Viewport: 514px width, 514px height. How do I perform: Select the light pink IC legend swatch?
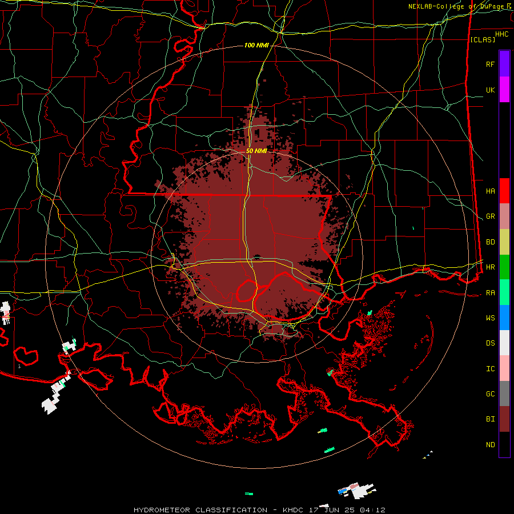tap(504, 368)
